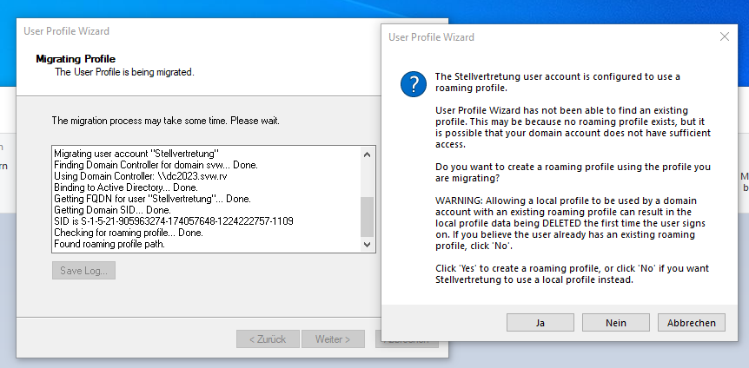Select the 'Migrating user account' log line

[x=135, y=154]
